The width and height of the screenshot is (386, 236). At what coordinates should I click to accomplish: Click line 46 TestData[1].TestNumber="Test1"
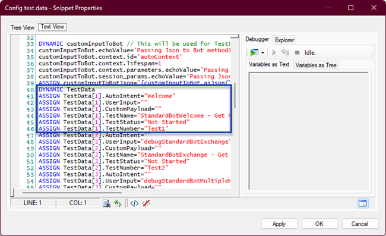coord(103,129)
